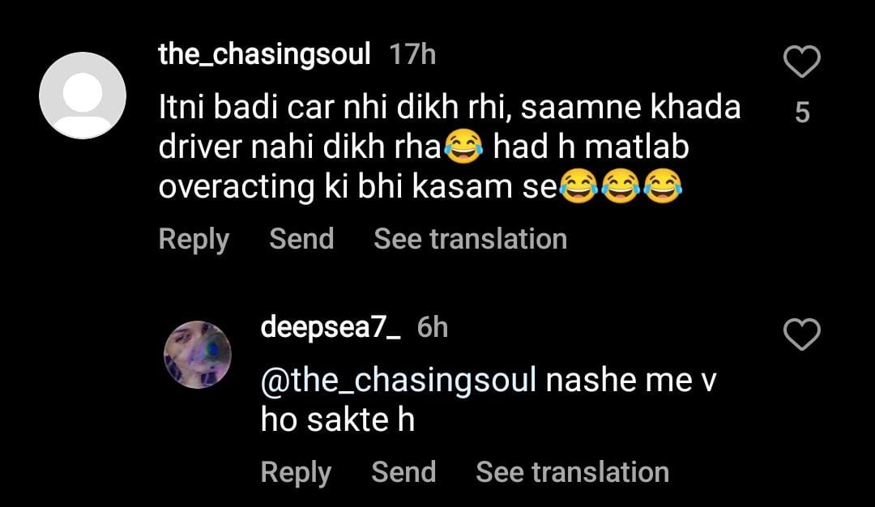875x507 pixels.
Task: Send deepsea7_'s reply to someone
Action: (403, 472)
